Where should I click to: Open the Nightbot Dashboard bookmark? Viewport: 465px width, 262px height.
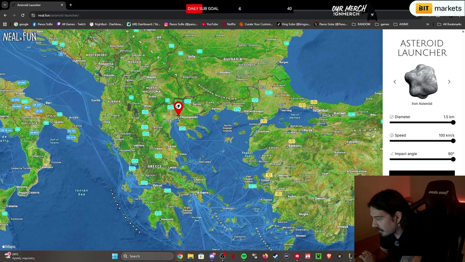(106, 24)
